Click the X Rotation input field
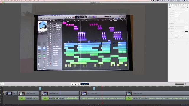Viewport: 189px width, 106px height. (176, 15)
